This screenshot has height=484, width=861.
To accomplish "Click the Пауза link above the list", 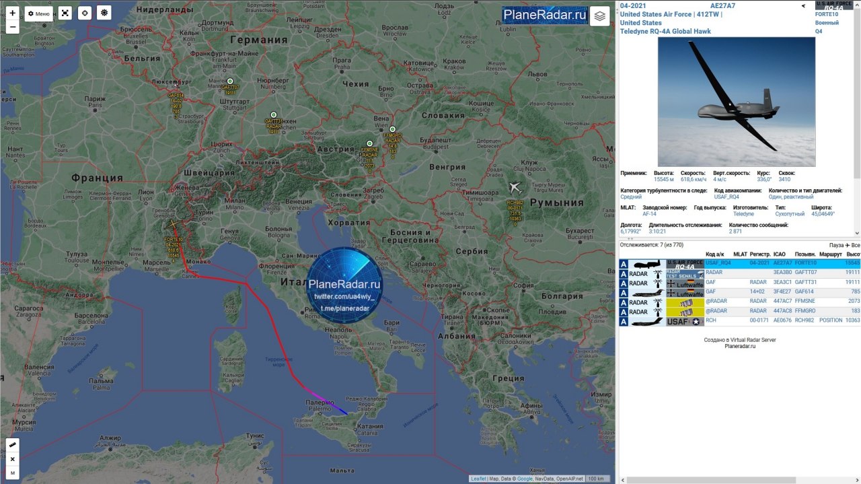I will [x=836, y=246].
